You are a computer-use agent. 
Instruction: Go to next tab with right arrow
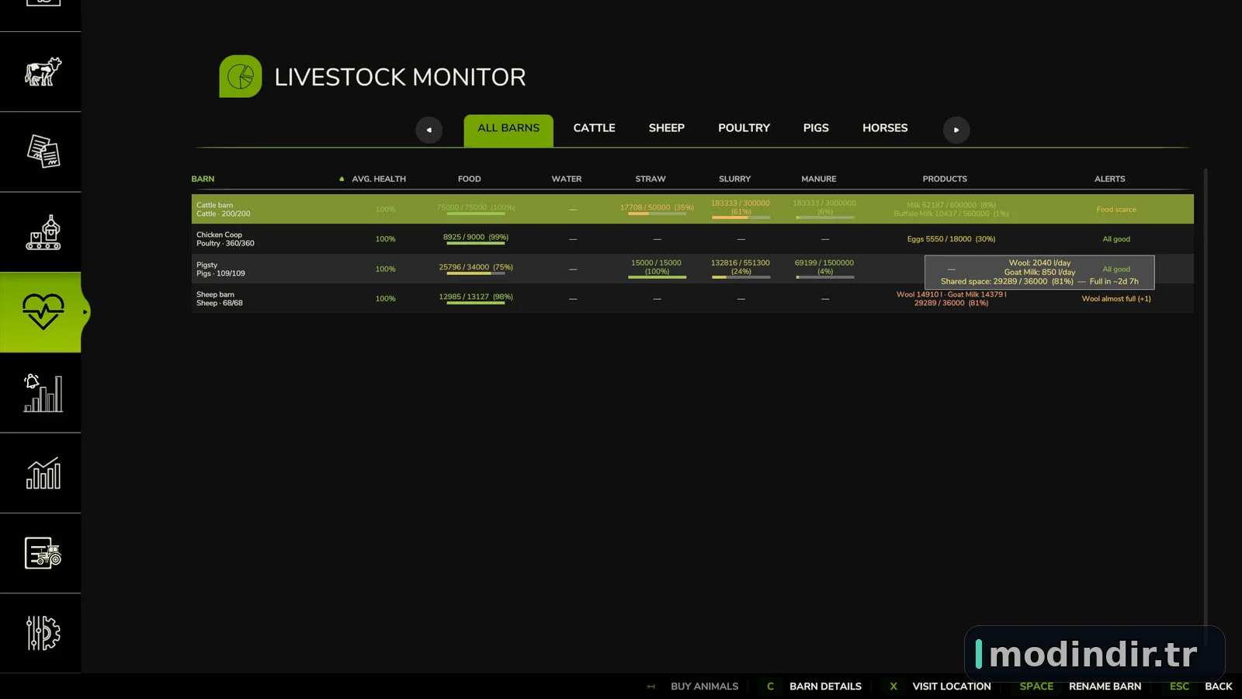956,130
